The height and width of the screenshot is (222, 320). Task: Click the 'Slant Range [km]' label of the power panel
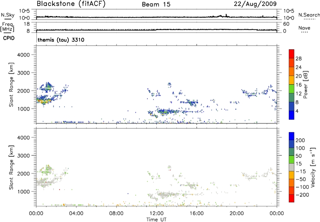tap(11, 85)
